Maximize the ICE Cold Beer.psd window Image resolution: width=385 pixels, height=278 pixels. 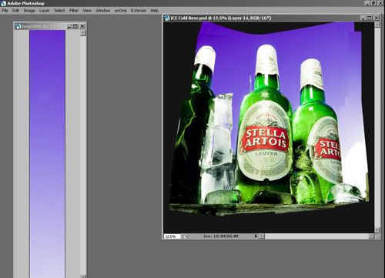[370, 18]
